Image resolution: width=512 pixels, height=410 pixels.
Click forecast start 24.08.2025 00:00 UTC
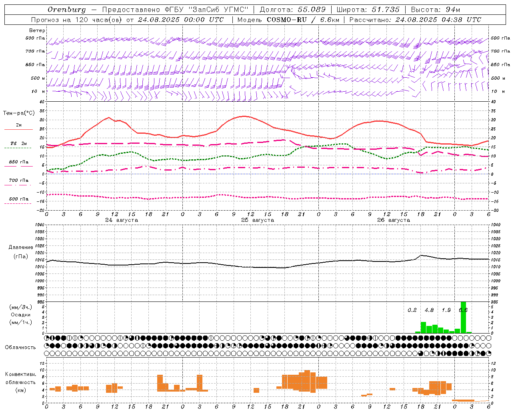point(181,20)
